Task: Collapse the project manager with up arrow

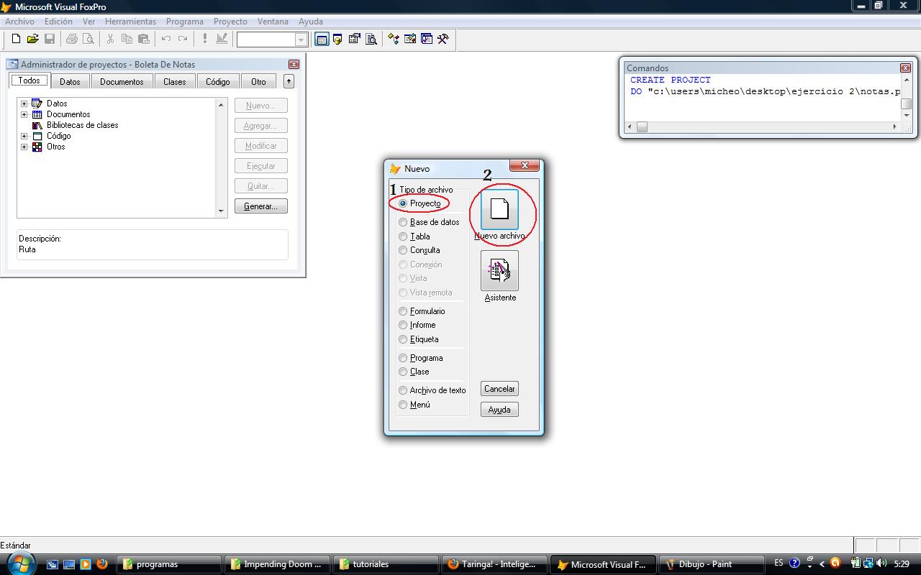Action: (x=289, y=81)
